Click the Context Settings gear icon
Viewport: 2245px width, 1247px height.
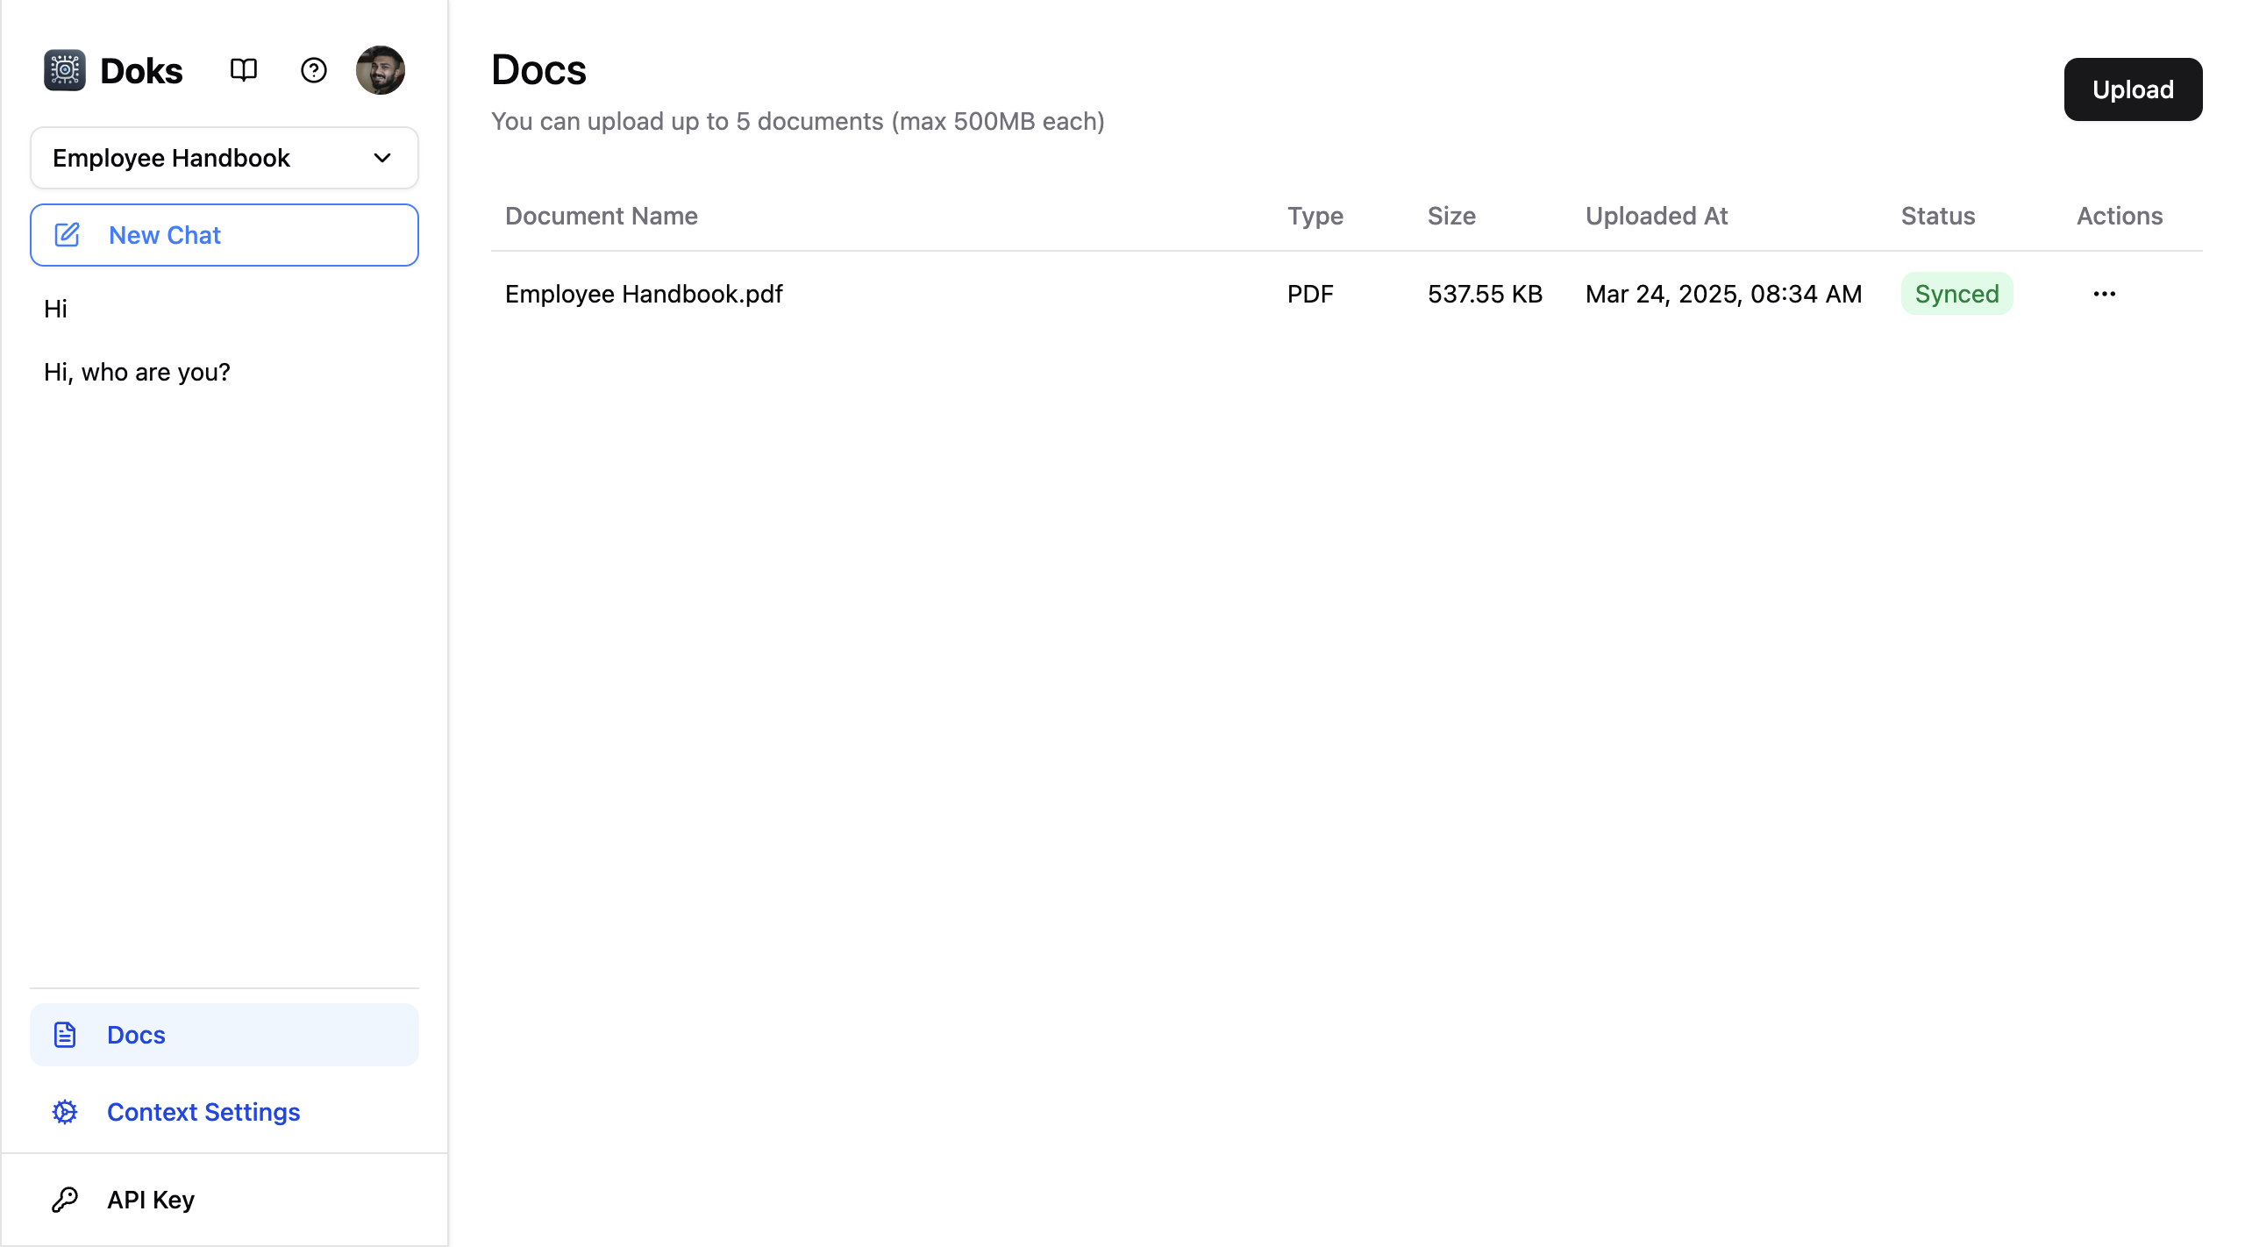tap(65, 1112)
